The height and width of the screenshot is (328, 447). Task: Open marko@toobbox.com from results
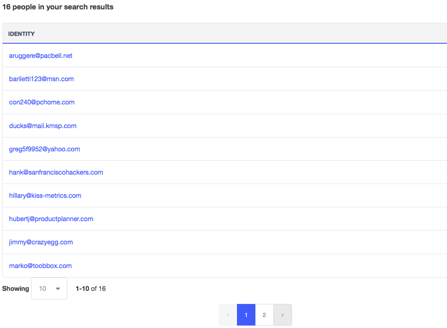[40, 266]
